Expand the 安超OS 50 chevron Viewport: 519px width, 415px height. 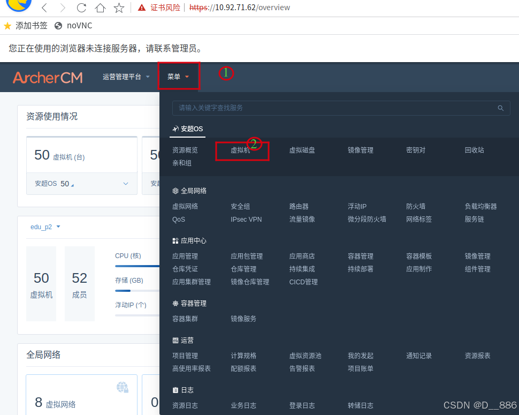(x=126, y=184)
